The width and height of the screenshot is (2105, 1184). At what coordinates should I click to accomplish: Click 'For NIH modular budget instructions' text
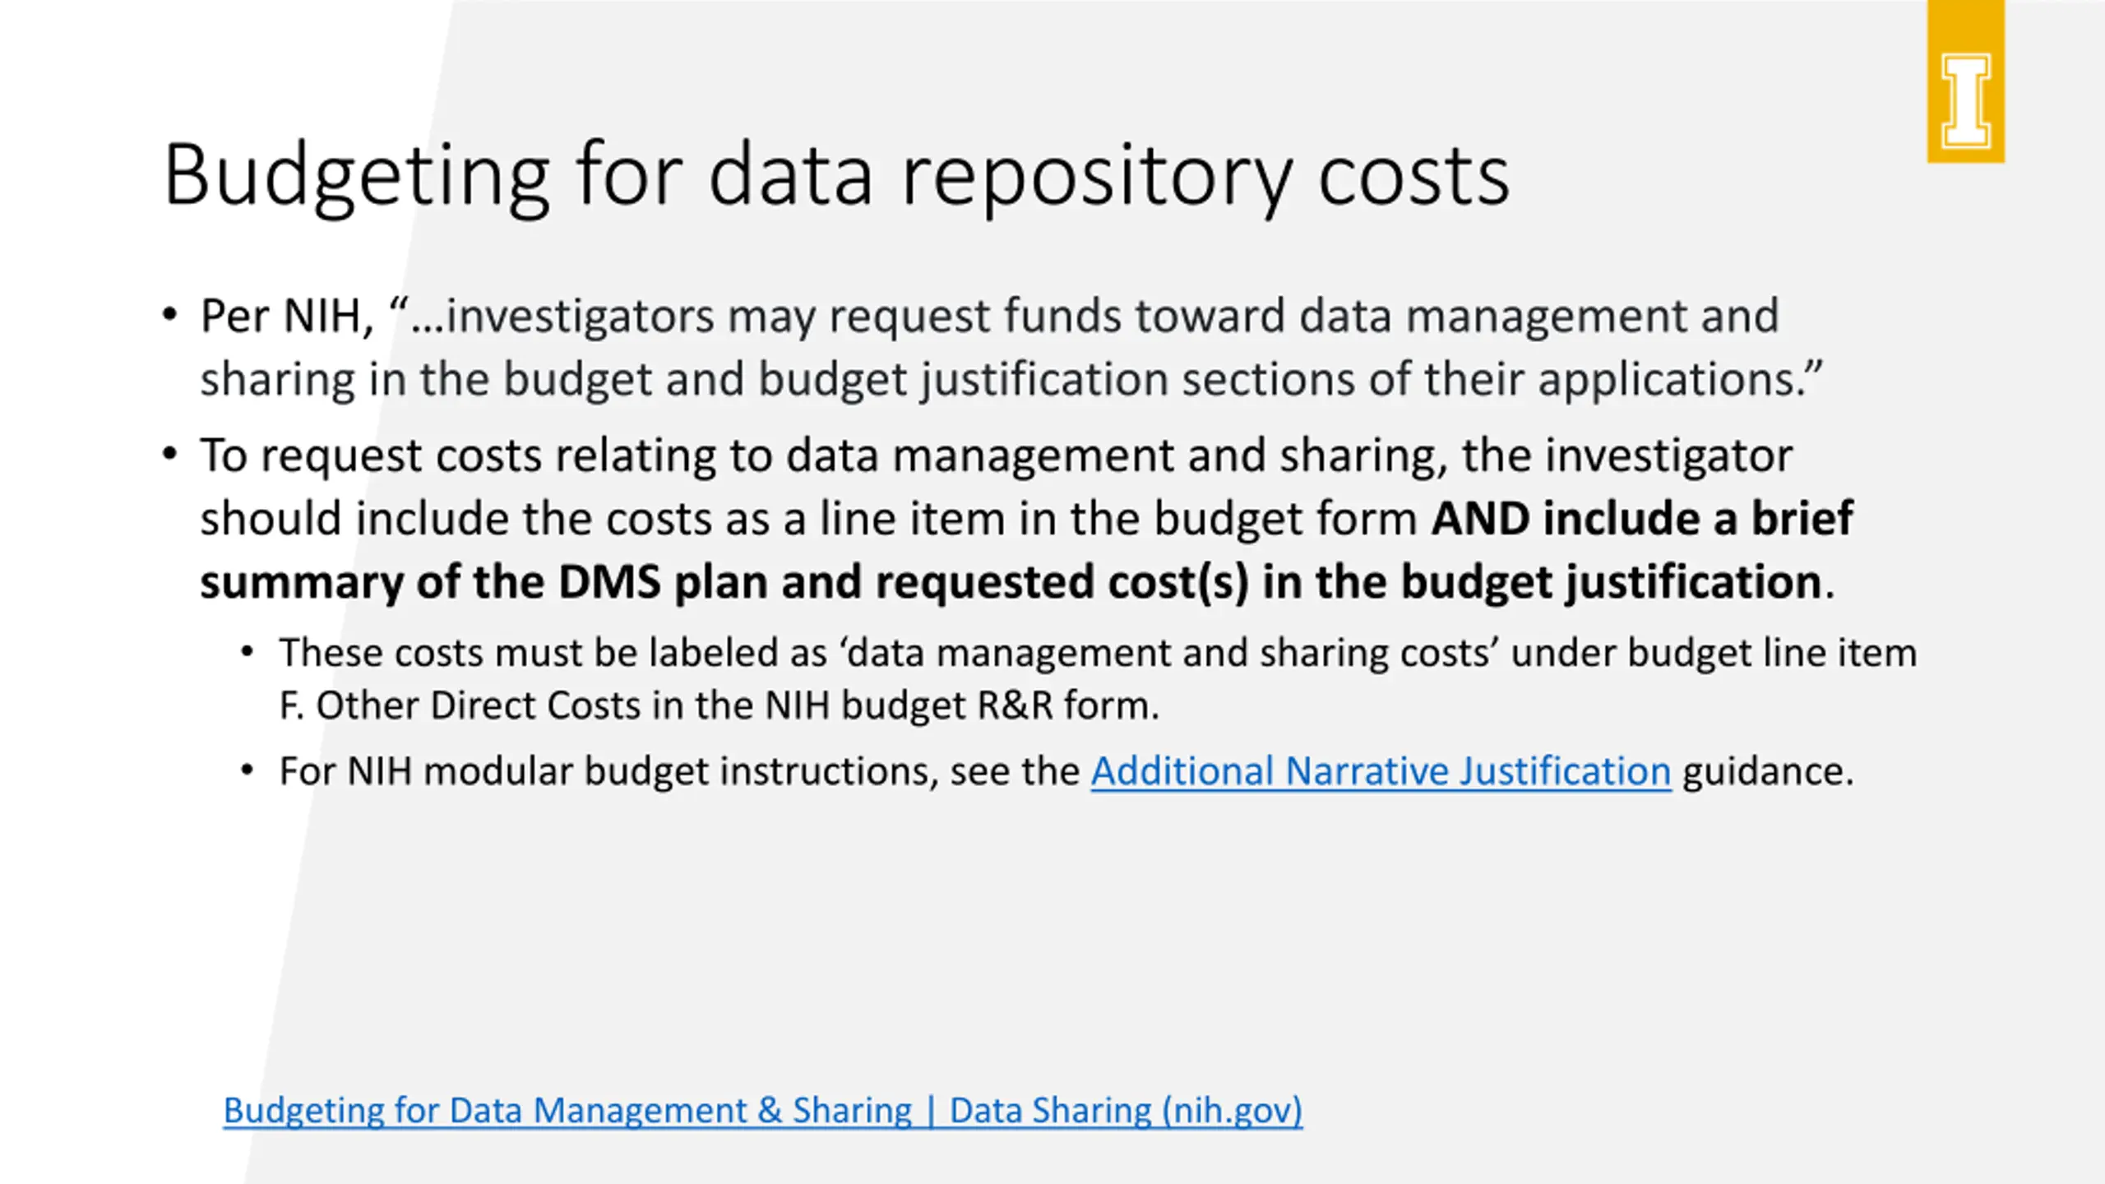click(x=679, y=771)
